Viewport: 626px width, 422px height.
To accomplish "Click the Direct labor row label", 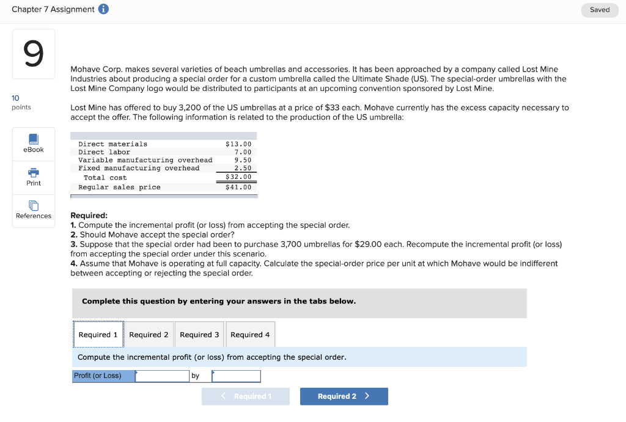I will [x=104, y=152].
